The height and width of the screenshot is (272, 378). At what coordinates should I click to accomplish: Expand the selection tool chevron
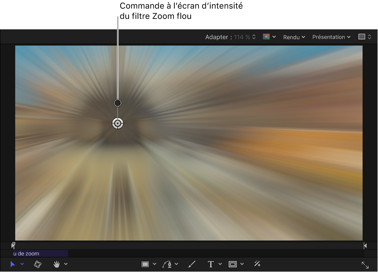[21, 264]
